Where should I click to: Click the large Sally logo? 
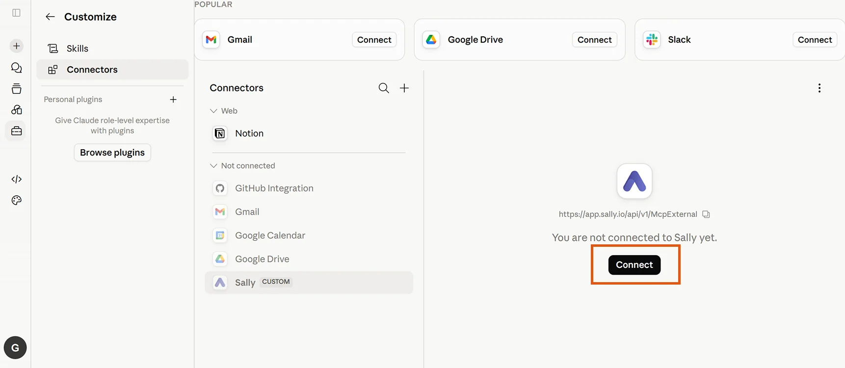coord(634,181)
